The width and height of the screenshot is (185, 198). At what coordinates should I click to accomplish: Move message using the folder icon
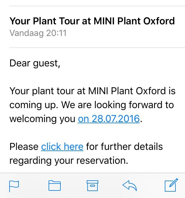(55, 185)
